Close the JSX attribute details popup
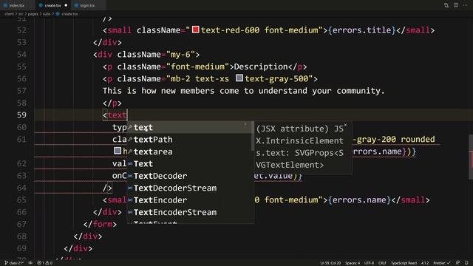The image size is (473, 266). click(x=345, y=125)
